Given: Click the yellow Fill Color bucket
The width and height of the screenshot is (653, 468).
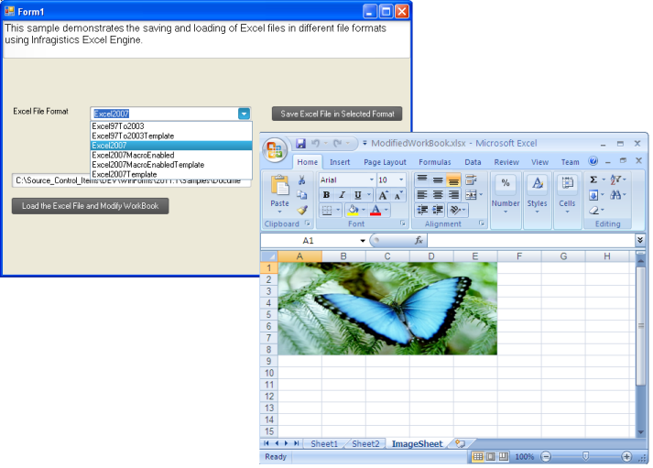Looking at the screenshot, I should 354,210.
